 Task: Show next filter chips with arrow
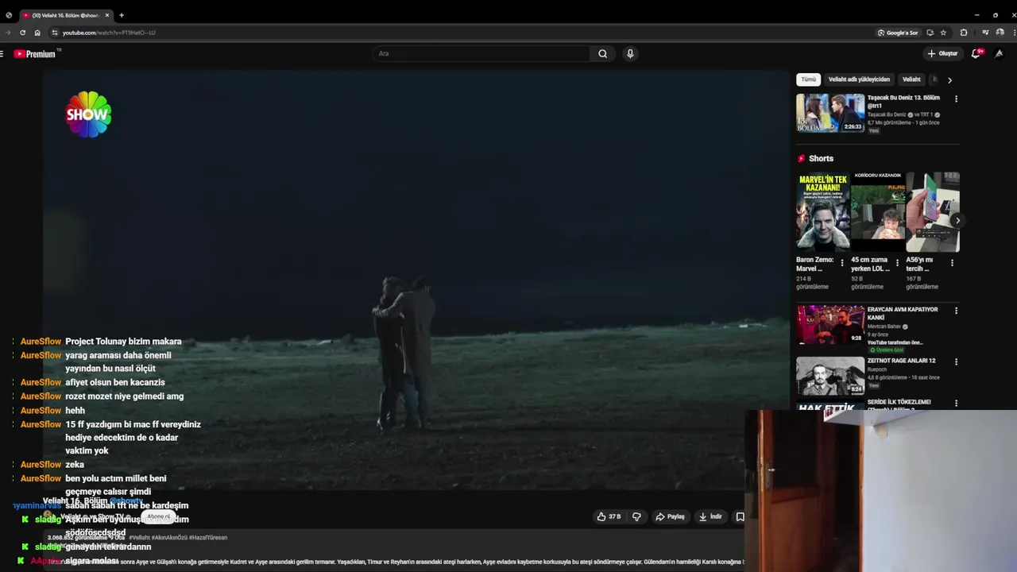949,79
